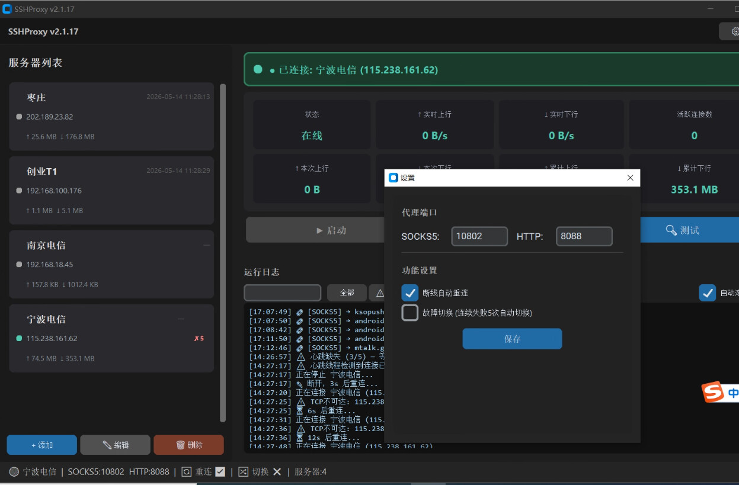The image size is (739, 485).
Task: Click warning icon on log line 14:27:25
Action: point(300,402)
